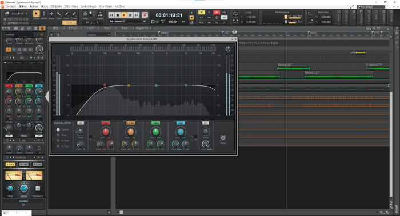Click the Gloss power button in equalizer
Viewport: 400px width, 216px height.
coord(223,138)
